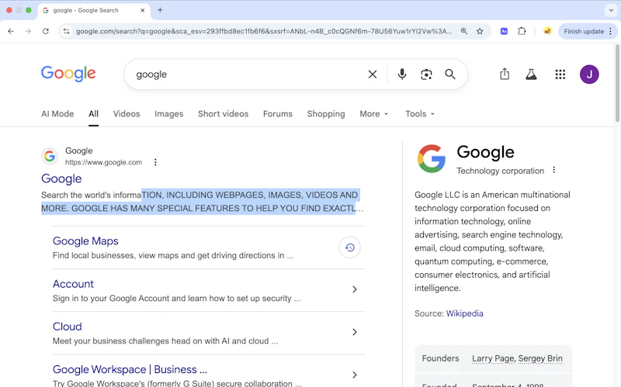Open a new tab with the plus icon
621x387 pixels.
(160, 10)
